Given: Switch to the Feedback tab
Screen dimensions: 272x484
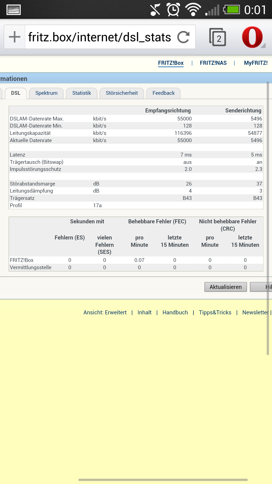Looking at the screenshot, I should [x=163, y=93].
